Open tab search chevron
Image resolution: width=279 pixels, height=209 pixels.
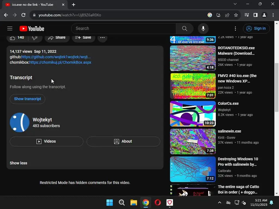[235, 4]
